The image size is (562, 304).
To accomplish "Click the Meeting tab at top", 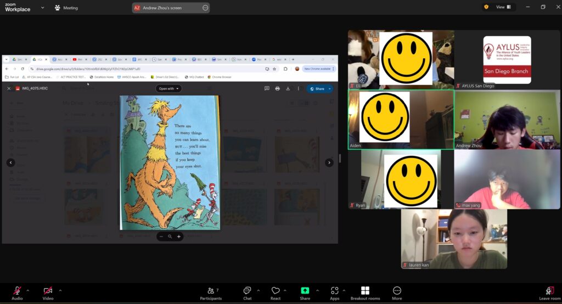I will (66, 8).
